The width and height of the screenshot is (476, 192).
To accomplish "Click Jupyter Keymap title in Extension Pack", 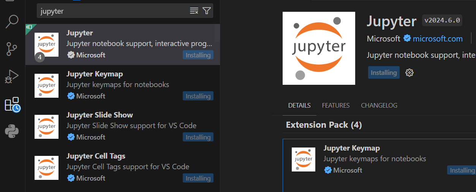I will tap(352, 148).
